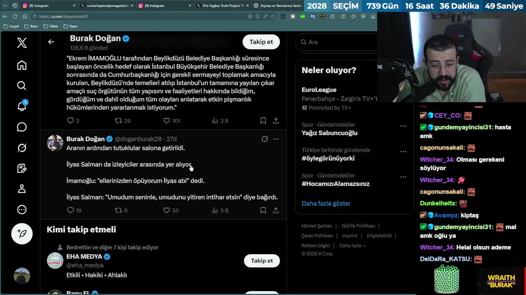This screenshot has width=526, height=295.
Task: Click Grok explain icon on İlyas Salman post
Action: 265,139
